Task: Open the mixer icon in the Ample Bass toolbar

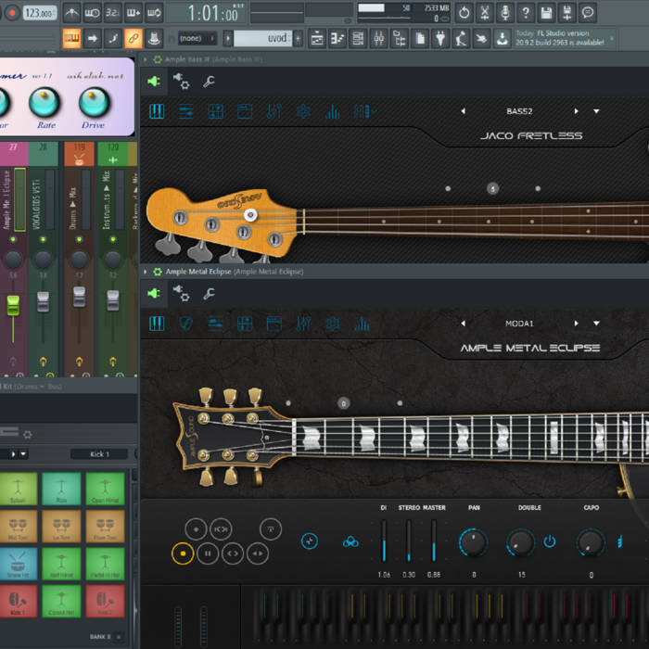Action: [x=274, y=112]
